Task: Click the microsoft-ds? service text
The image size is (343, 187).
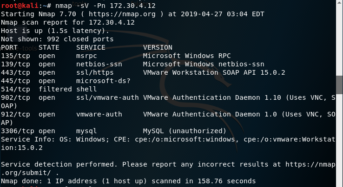Action: coord(103,81)
